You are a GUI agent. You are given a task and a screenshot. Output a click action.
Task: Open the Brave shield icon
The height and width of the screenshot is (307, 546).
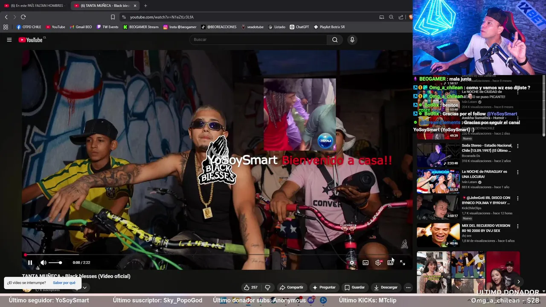(410, 17)
